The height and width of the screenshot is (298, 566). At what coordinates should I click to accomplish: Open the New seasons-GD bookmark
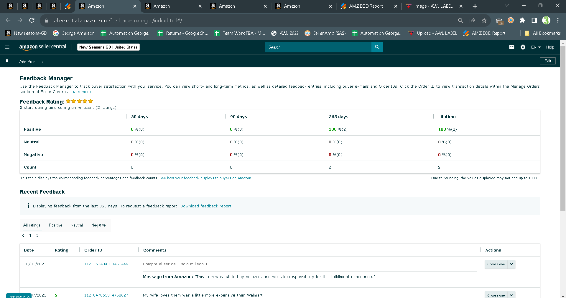pos(27,33)
